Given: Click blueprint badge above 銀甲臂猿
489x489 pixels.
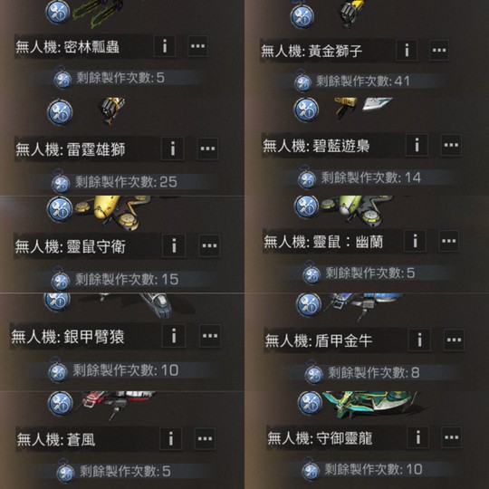Looking at the screenshot, I should pyautogui.click(x=58, y=302).
